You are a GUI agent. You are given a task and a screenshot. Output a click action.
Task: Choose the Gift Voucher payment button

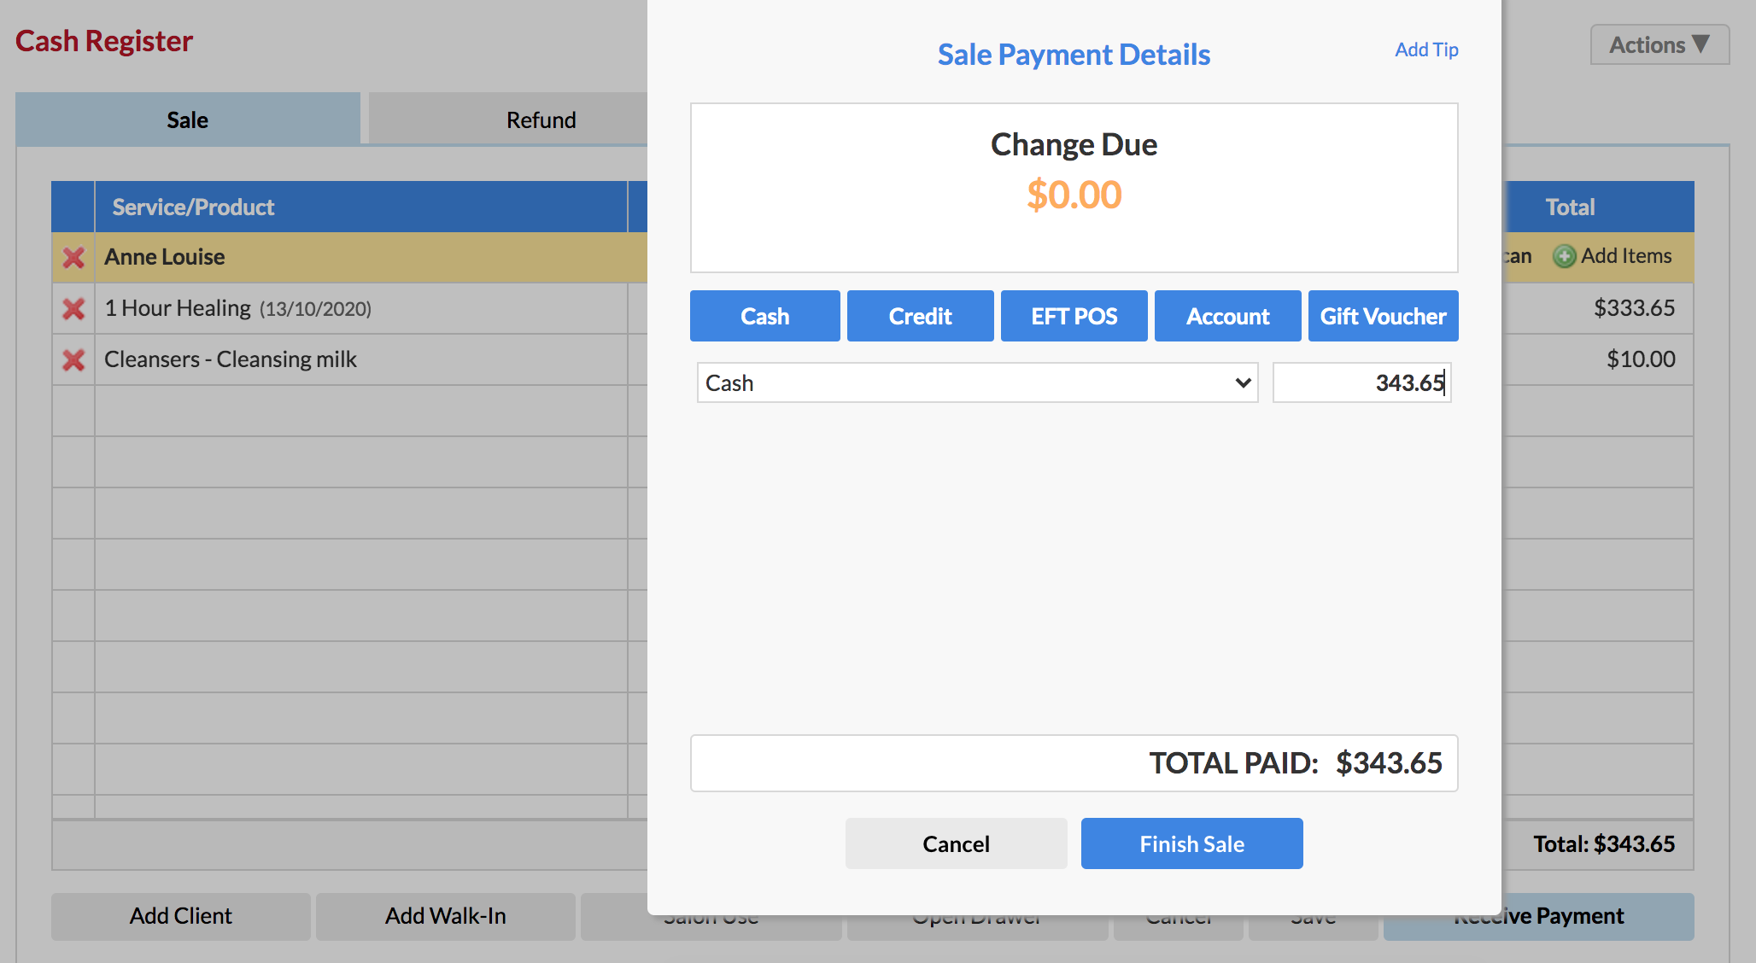point(1383,316)
